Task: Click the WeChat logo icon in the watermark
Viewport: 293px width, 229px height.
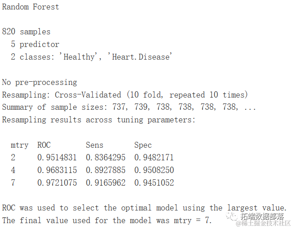Action: 232,216
